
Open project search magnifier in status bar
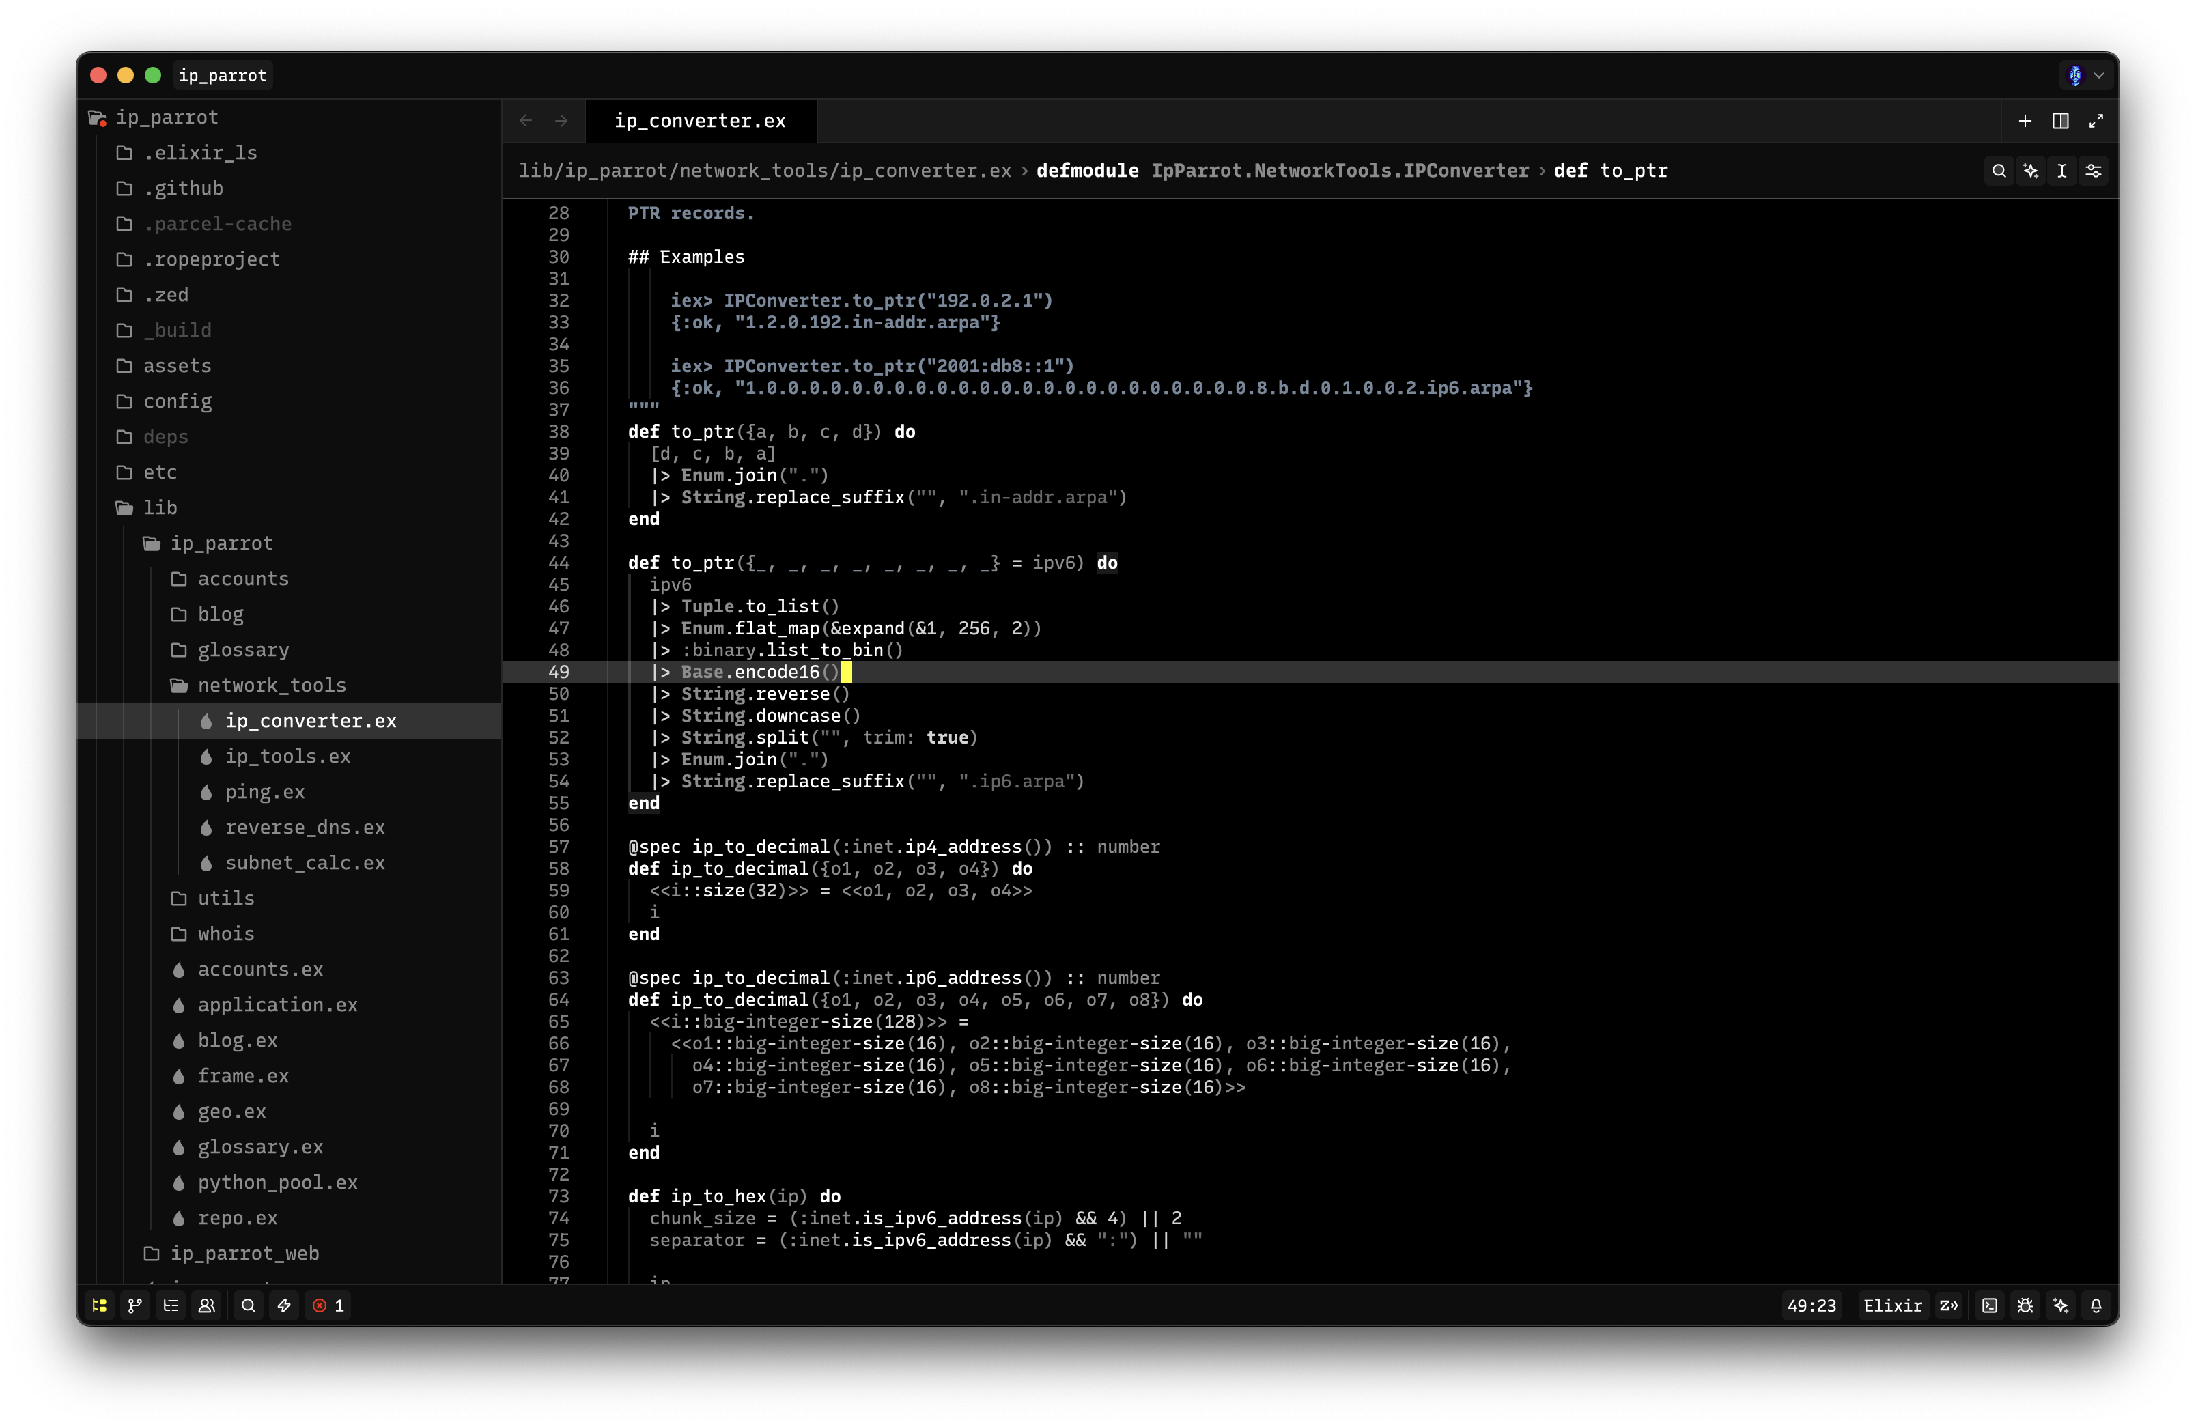tap(248, 1305)
